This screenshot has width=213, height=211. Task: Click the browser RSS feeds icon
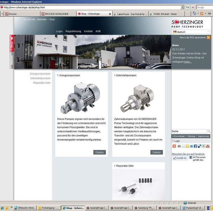202,13
